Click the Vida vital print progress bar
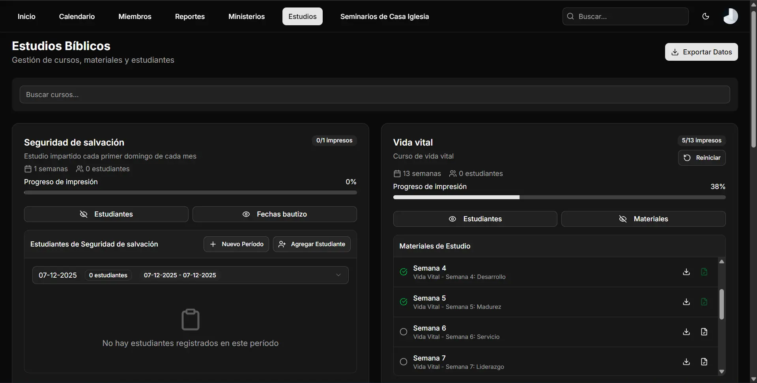 (x=559, y=197)
